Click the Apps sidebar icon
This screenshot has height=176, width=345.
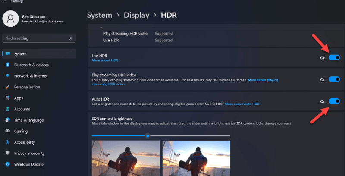pos(7,98)
